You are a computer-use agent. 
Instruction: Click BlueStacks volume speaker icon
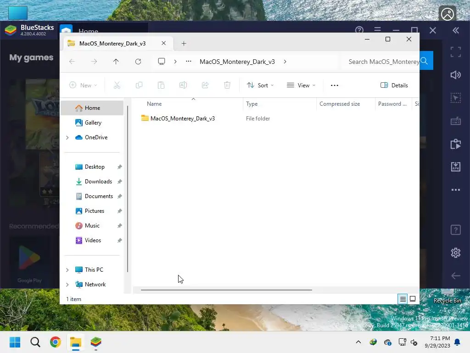tap(456, 75)
